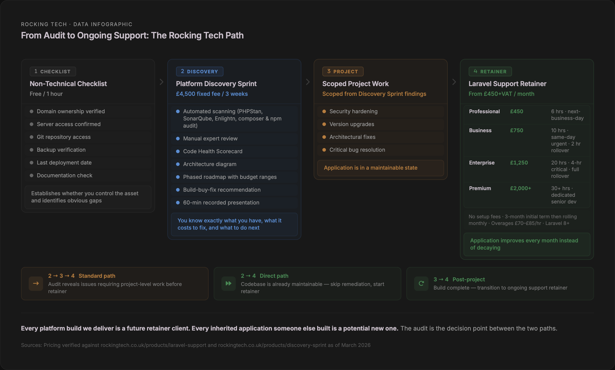
Task: Click the blue dot beside Code Health Scorecard
Action: click(x=178, y=151)
